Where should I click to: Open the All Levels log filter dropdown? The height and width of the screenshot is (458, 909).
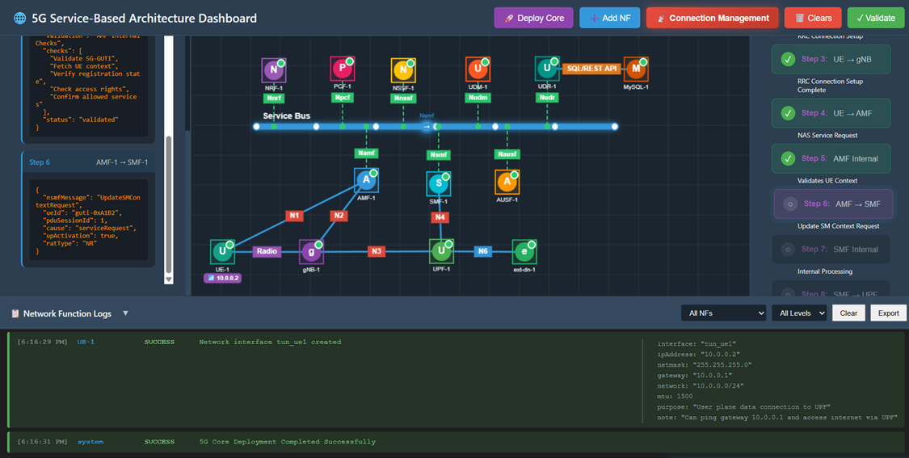click(798, 313)
